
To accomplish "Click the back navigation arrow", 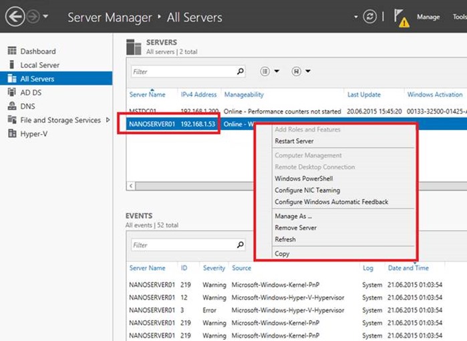I will coord(15,17).
